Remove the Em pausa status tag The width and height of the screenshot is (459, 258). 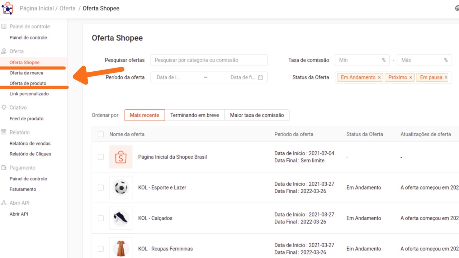point(446,77)
